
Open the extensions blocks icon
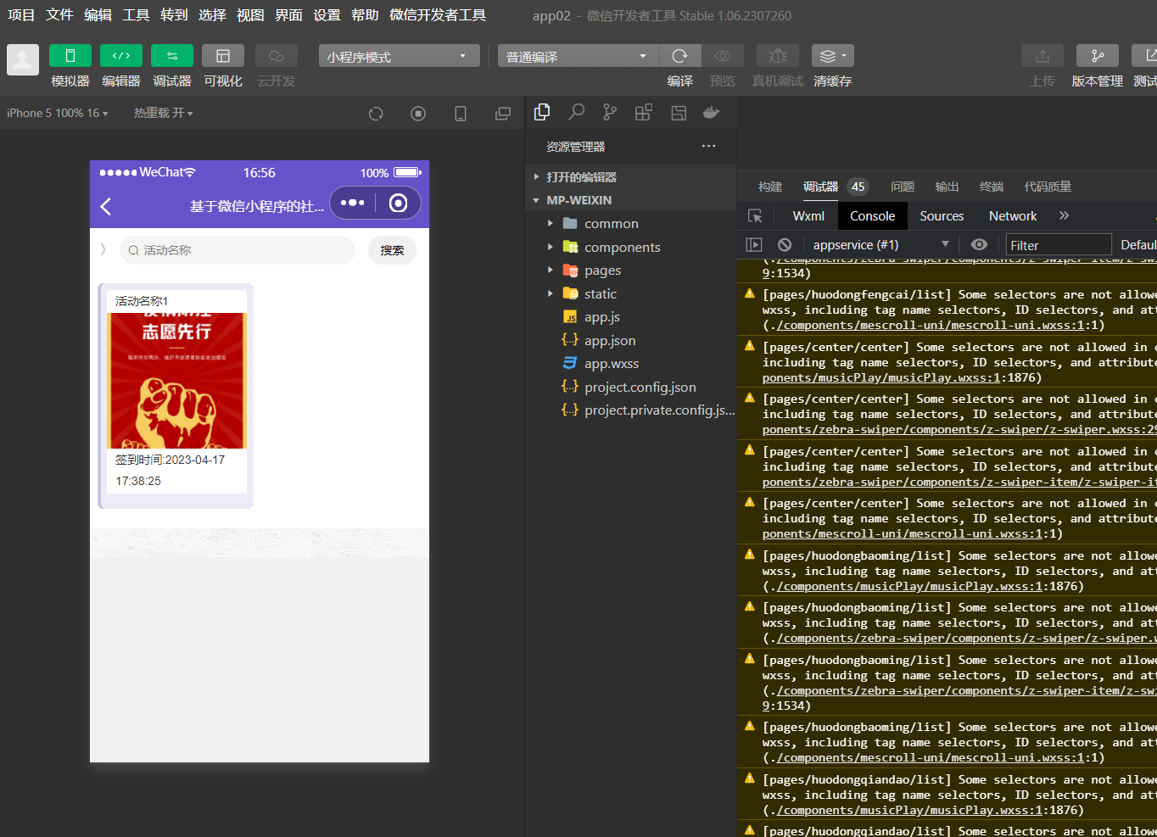click(x=644, y=112)
